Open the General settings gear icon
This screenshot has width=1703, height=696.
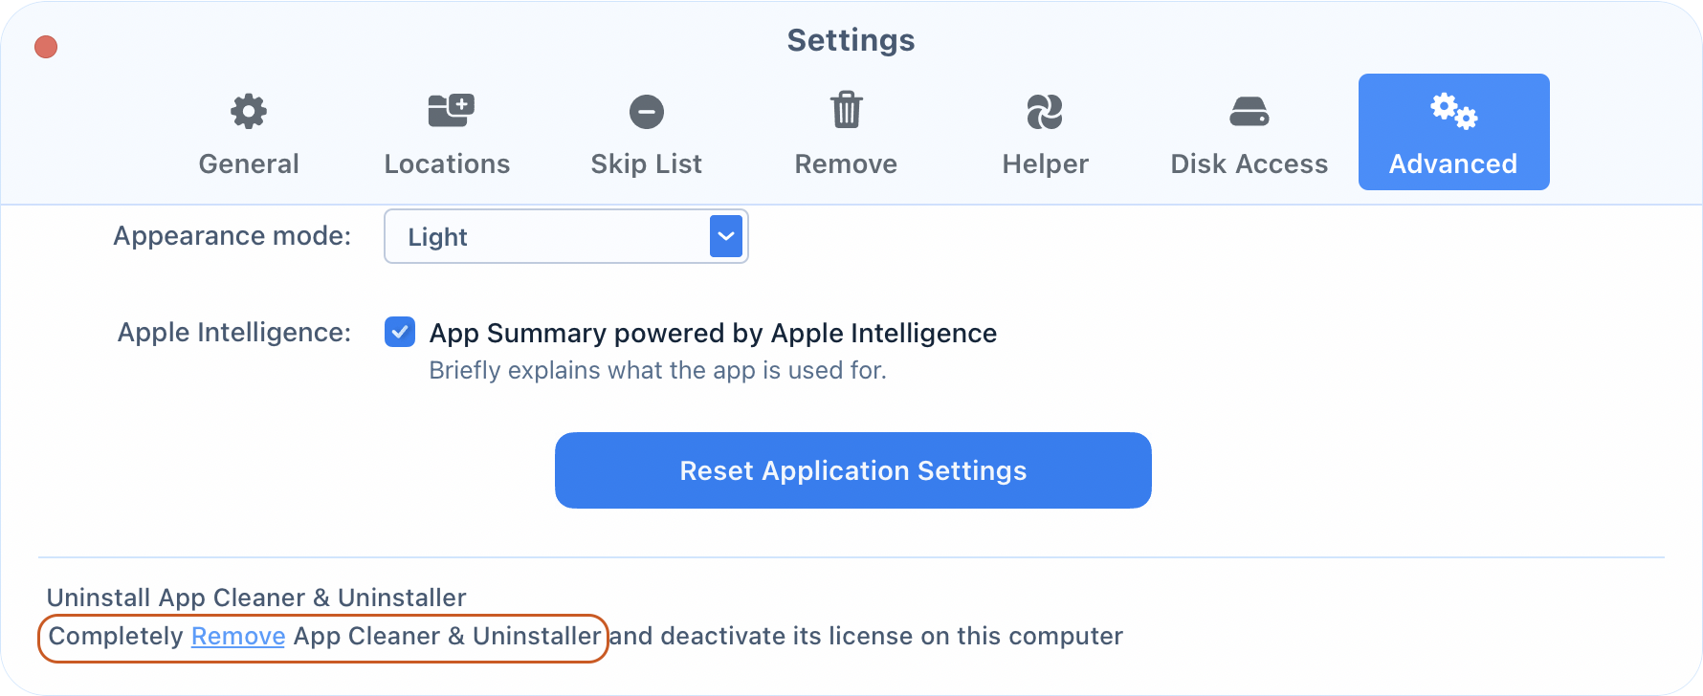click(249, 112)
